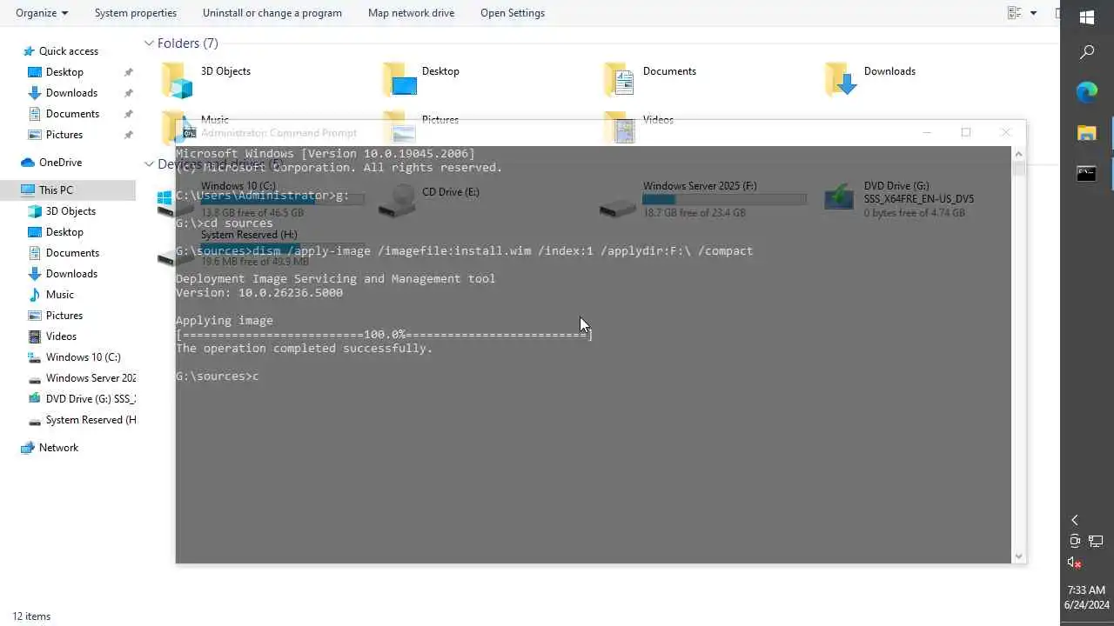Open Videos under This PC
The width and height of the screenshot is (1114, 626).
coord(61,336)
